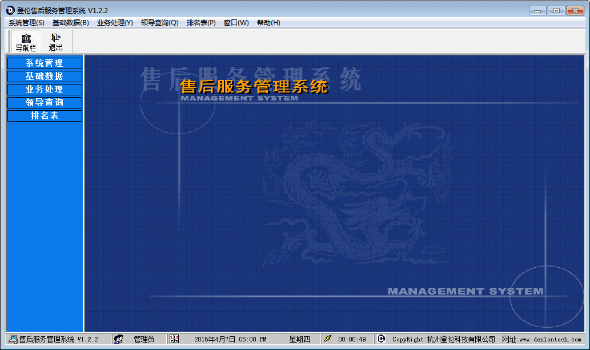This screenshot has height=350, width=590.
Task: Click the company logo icon before CopyRight
Action: click(x=382, y=339)
